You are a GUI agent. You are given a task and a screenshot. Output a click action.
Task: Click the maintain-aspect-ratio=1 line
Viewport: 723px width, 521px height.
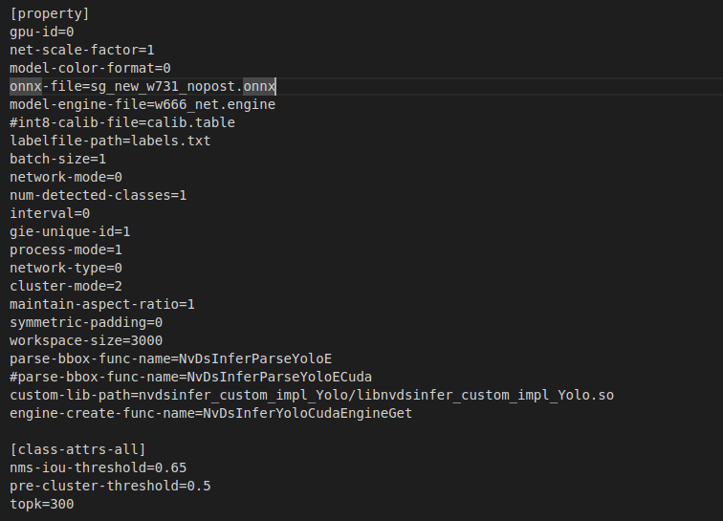click(102, 304)
